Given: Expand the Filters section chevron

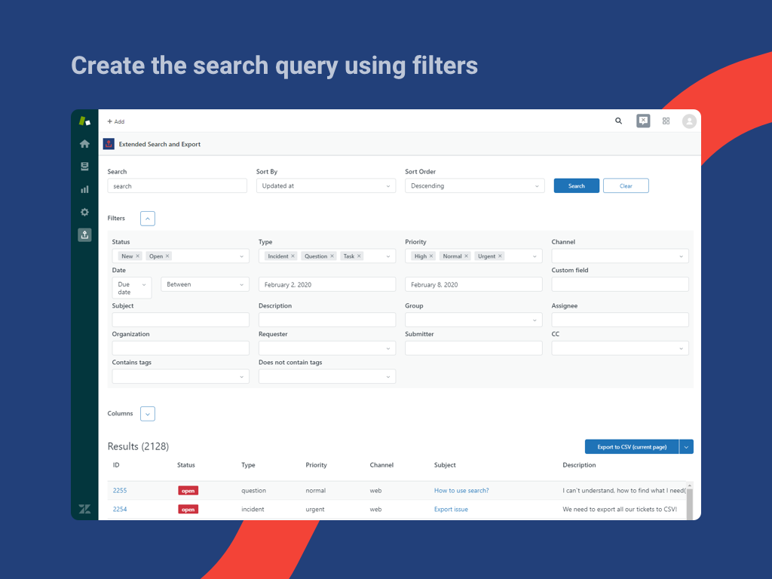Looking at the screenshot, I should 147,219.
